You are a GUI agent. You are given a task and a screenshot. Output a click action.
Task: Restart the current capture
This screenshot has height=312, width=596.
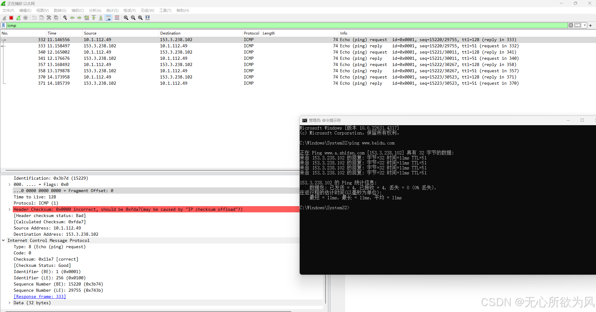(18, 18)
